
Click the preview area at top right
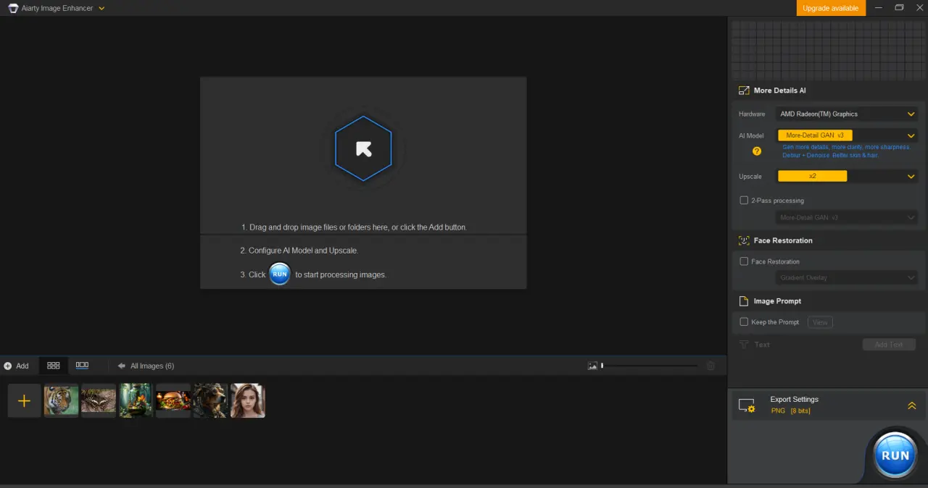(828, 50)
